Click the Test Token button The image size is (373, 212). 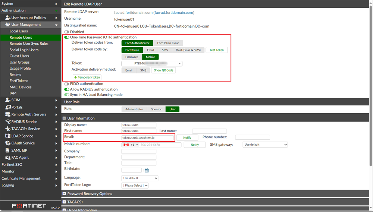pyautogui.click(x=216, y=50)
